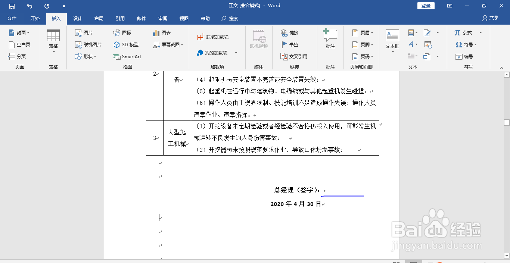Insert the date and time icon

click(x=428, y=44)
